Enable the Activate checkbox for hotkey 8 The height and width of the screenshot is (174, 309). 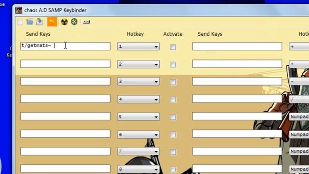tap(173, 170)
